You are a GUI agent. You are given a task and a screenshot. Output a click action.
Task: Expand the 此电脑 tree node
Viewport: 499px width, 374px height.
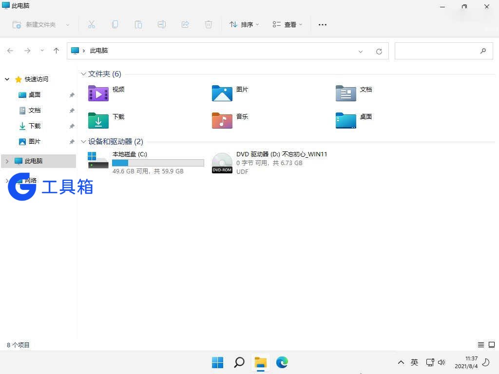[7, 161]
